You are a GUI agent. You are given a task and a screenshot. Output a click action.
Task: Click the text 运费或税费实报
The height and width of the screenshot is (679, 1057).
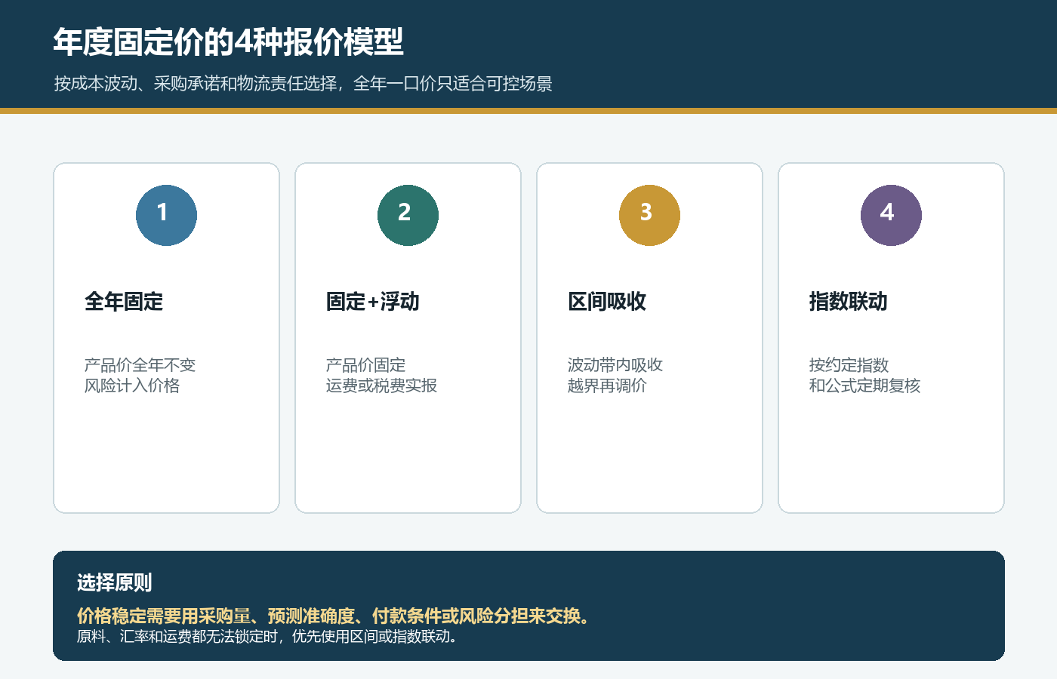click(381, 386)
